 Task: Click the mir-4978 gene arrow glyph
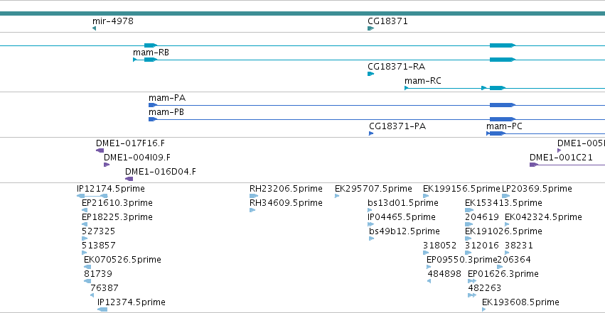click(94, 28)
